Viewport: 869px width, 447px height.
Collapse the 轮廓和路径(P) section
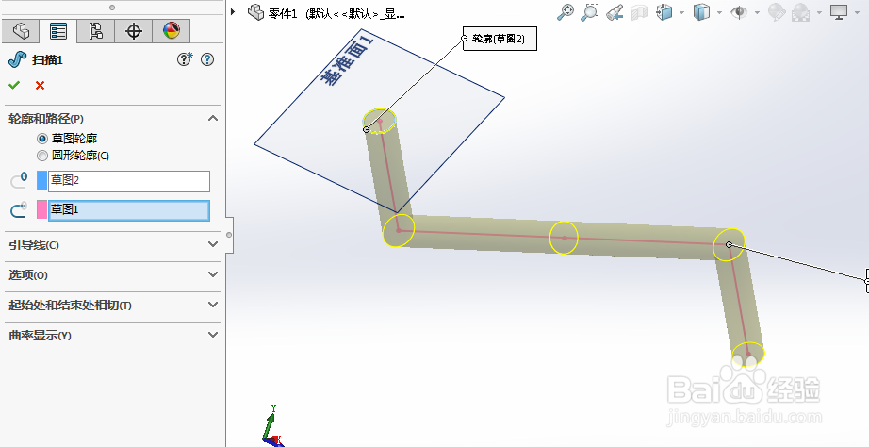click(x=213, y=118)
